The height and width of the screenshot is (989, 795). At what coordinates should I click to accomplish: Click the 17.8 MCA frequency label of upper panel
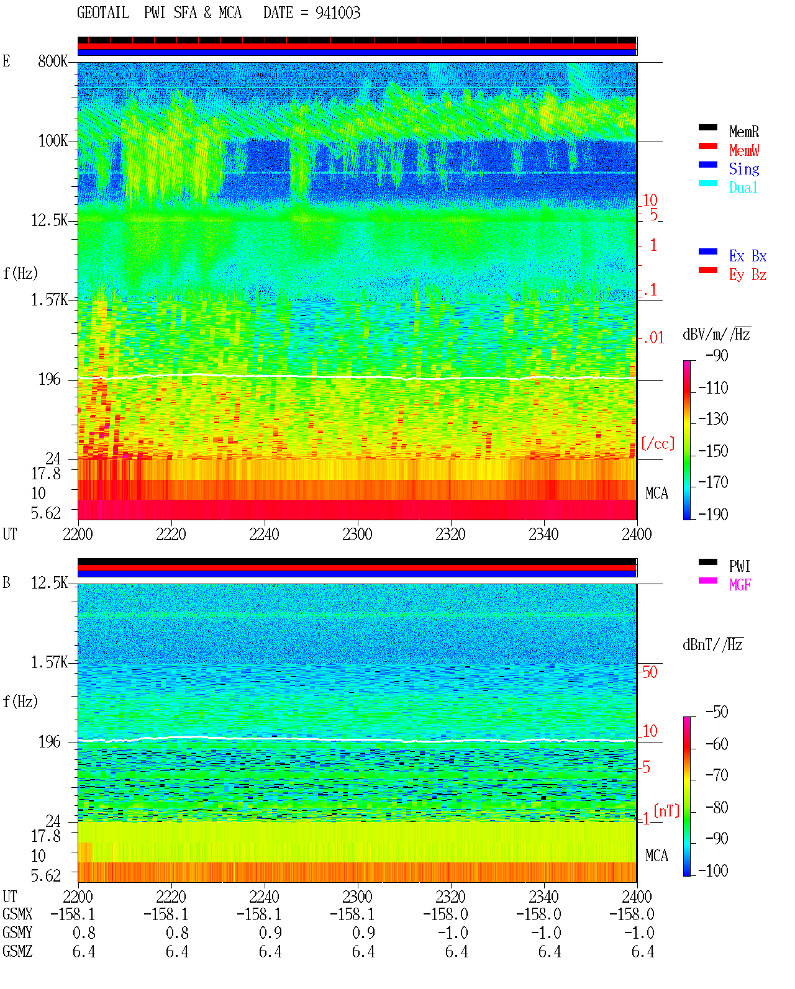pyautogui.click(x=46, y=474)
